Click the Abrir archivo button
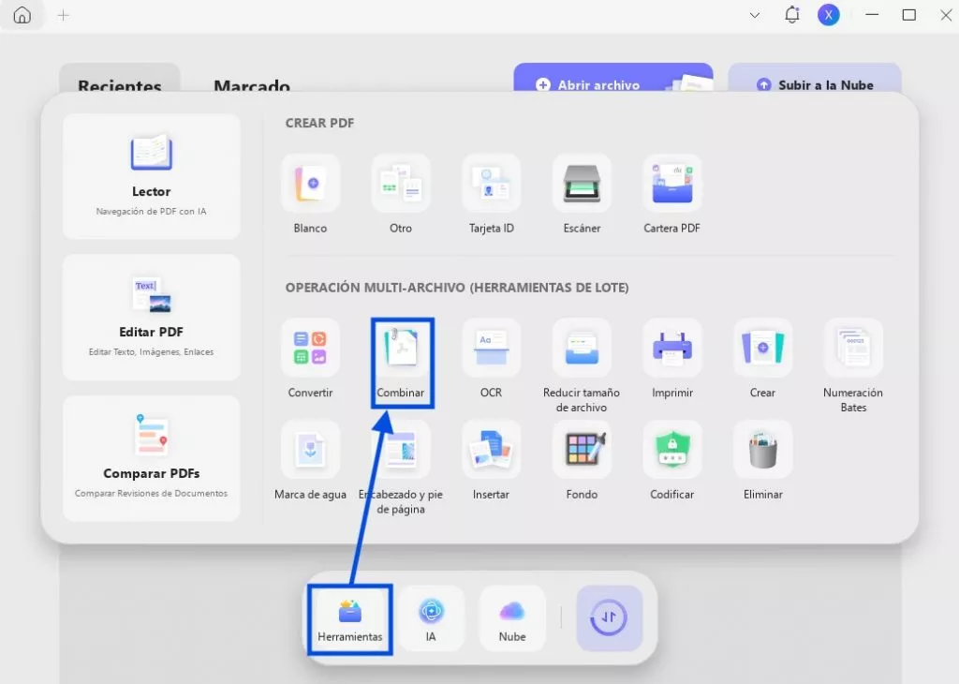The image size is (959, 684). point(613,79)
